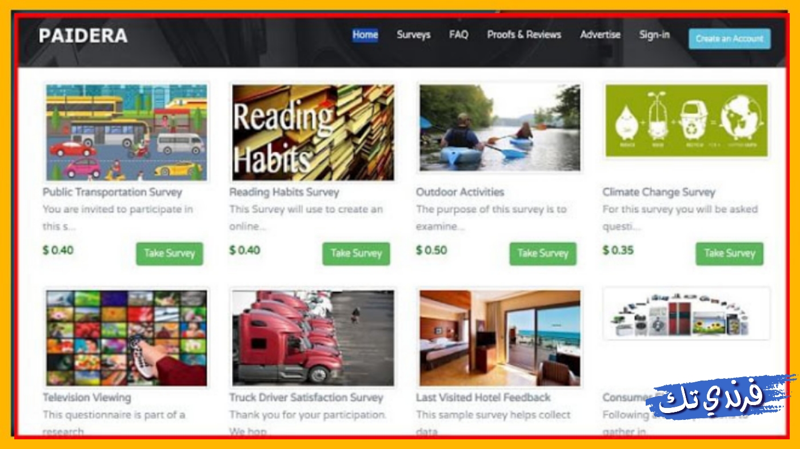View Proofs & Reviews page
The width and height of the screenshot is (800, 449).
(x=524, y=35)
